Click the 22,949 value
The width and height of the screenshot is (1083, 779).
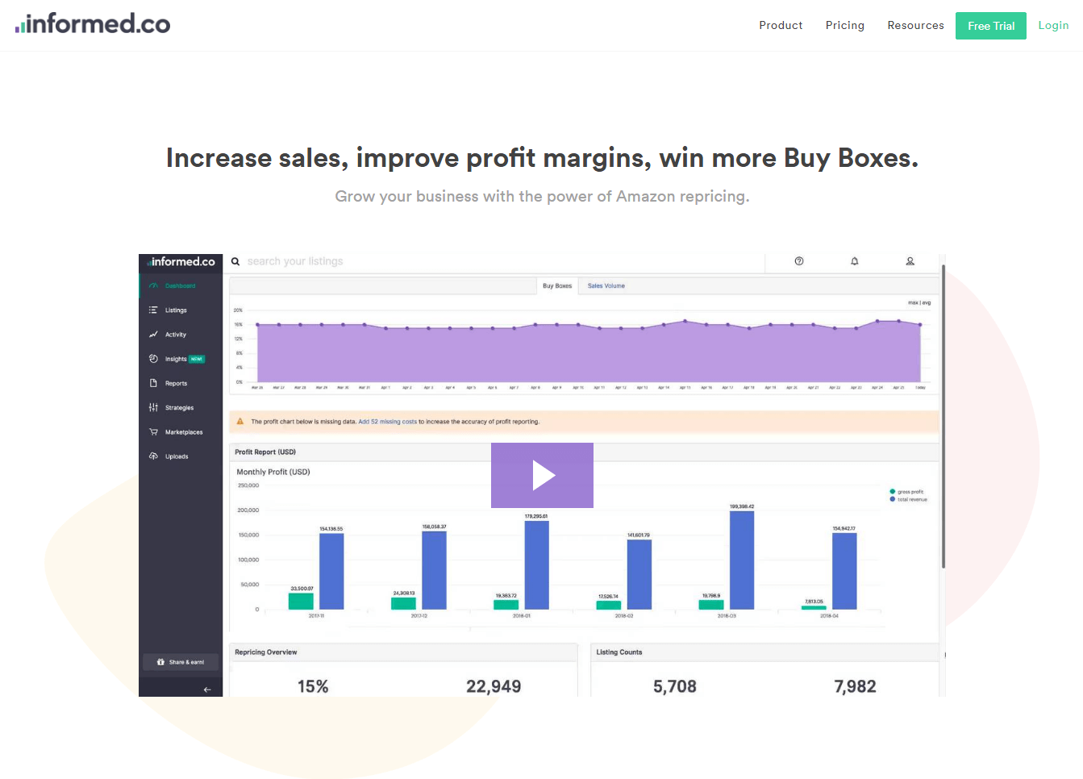click(494, 686)
